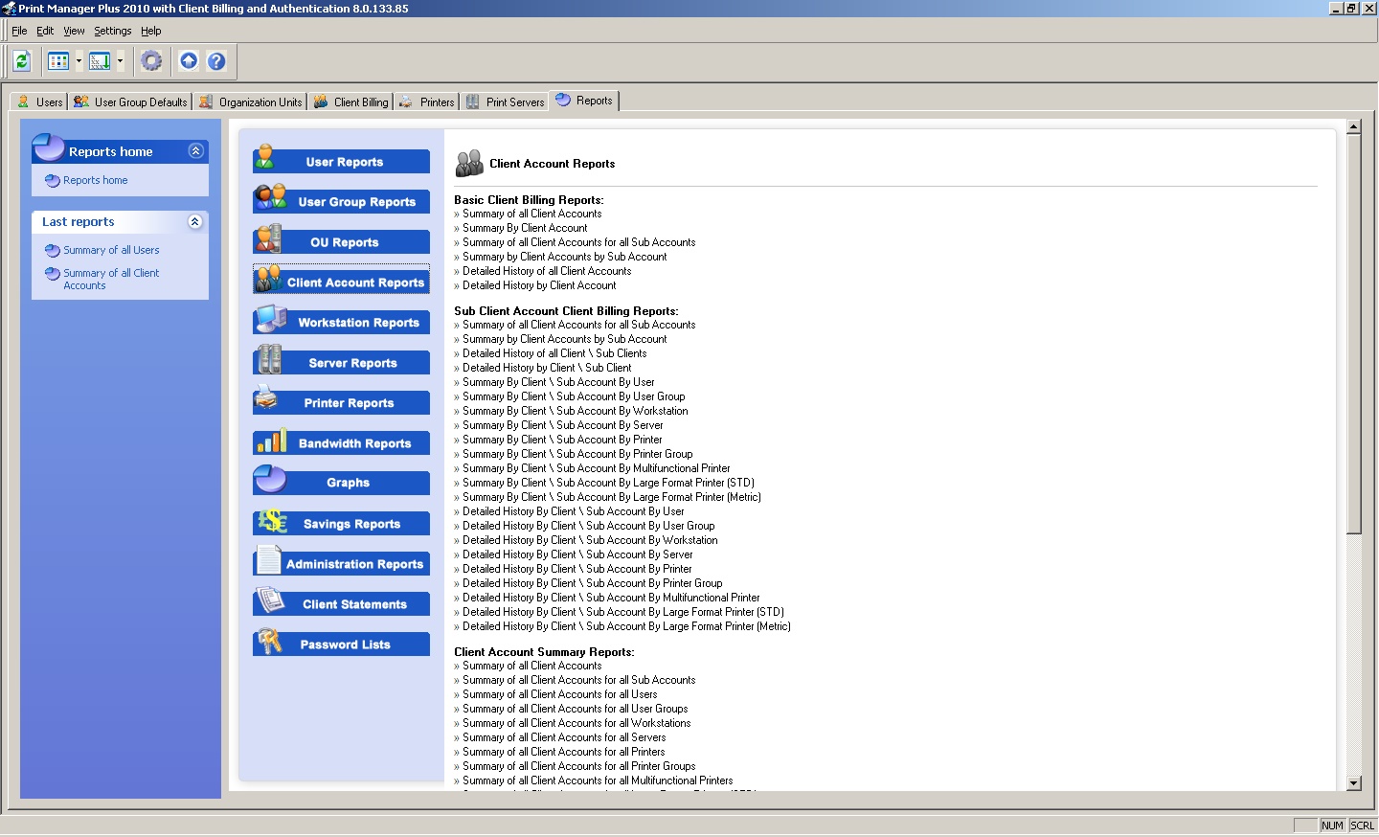Open the Bandwidth Reports button
The width and height of the screenshot is (1379, 837).
pos(342,443)
